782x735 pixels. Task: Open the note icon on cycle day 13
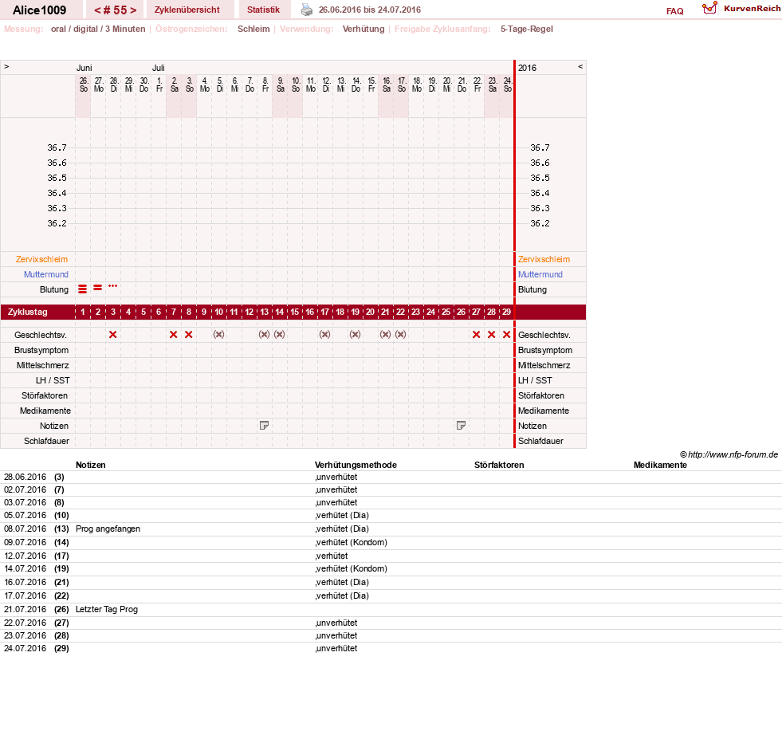click(x=265, y=426)
